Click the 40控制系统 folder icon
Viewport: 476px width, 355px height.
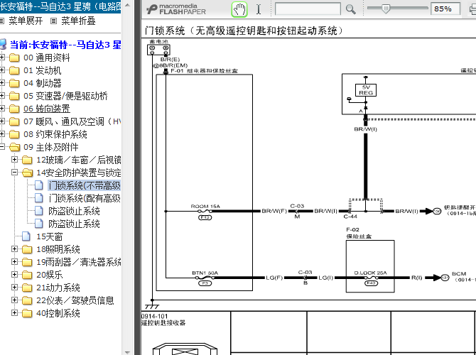coord(27,313)
